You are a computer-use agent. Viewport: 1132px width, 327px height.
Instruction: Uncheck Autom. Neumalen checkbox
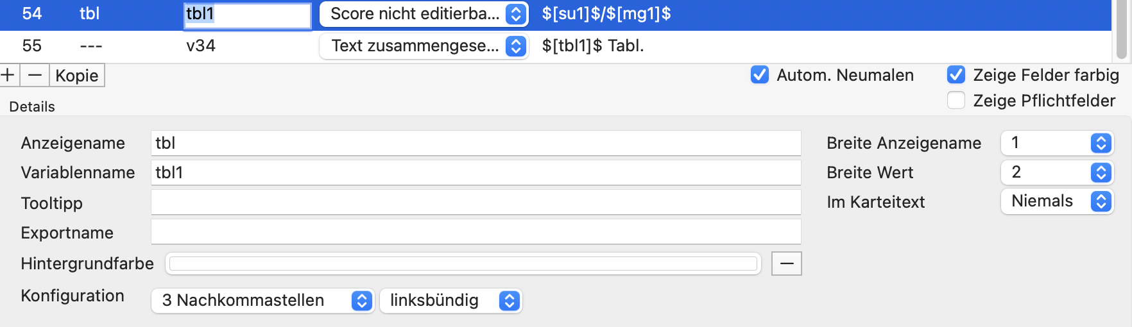760,75
